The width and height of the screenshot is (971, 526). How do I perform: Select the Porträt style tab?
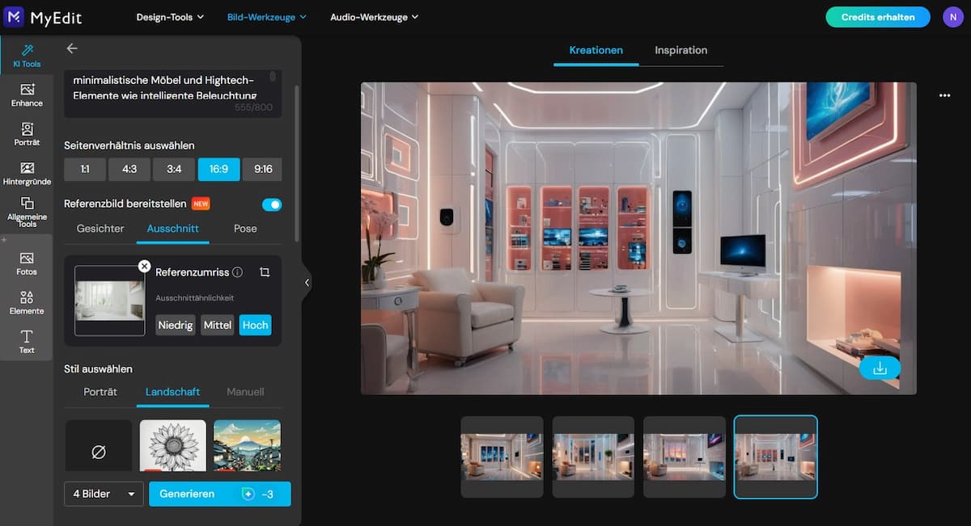pos(100,392)
